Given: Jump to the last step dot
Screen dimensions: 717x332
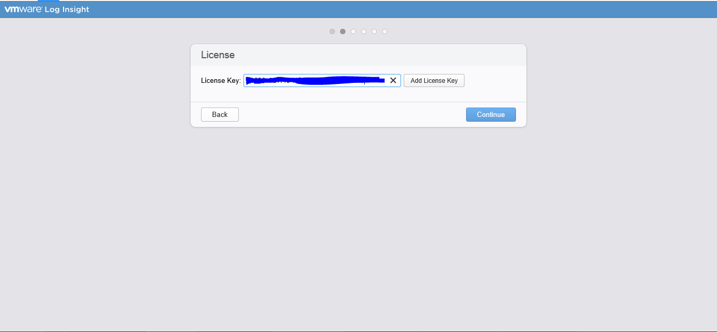Looking at the screenshot, I should click(x=385, y=31).
